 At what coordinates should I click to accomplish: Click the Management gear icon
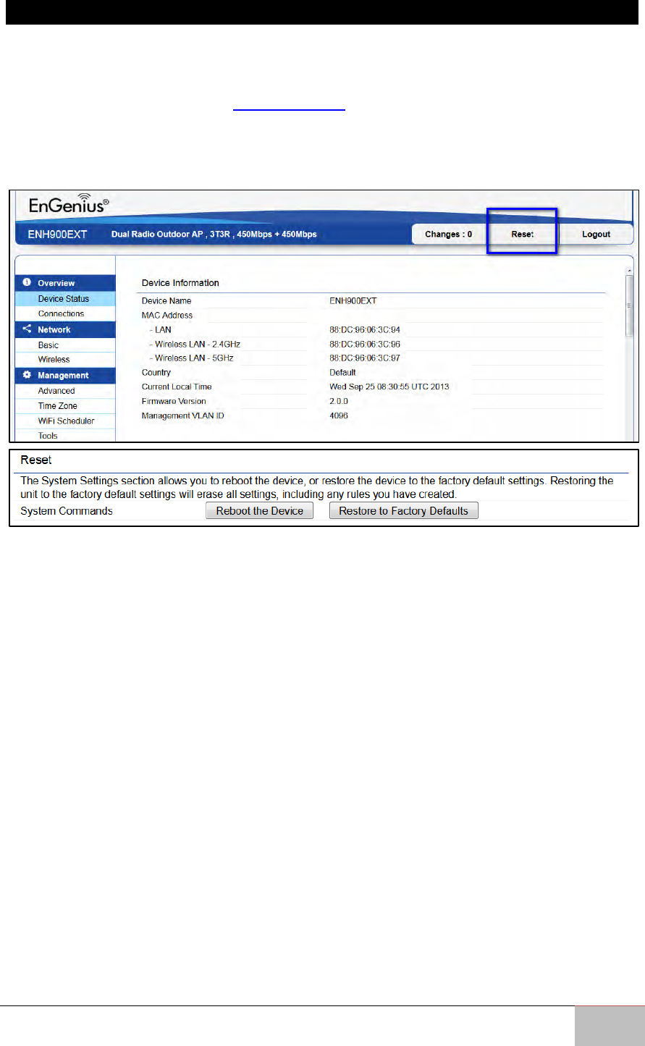click(27, 375)
